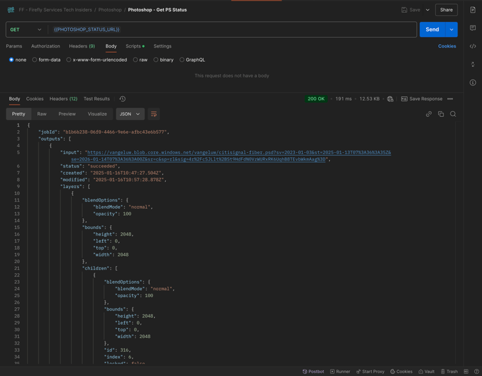Click the Save Response button
Viewport: 482px width, 376px height.
click(x=422, y=99)
